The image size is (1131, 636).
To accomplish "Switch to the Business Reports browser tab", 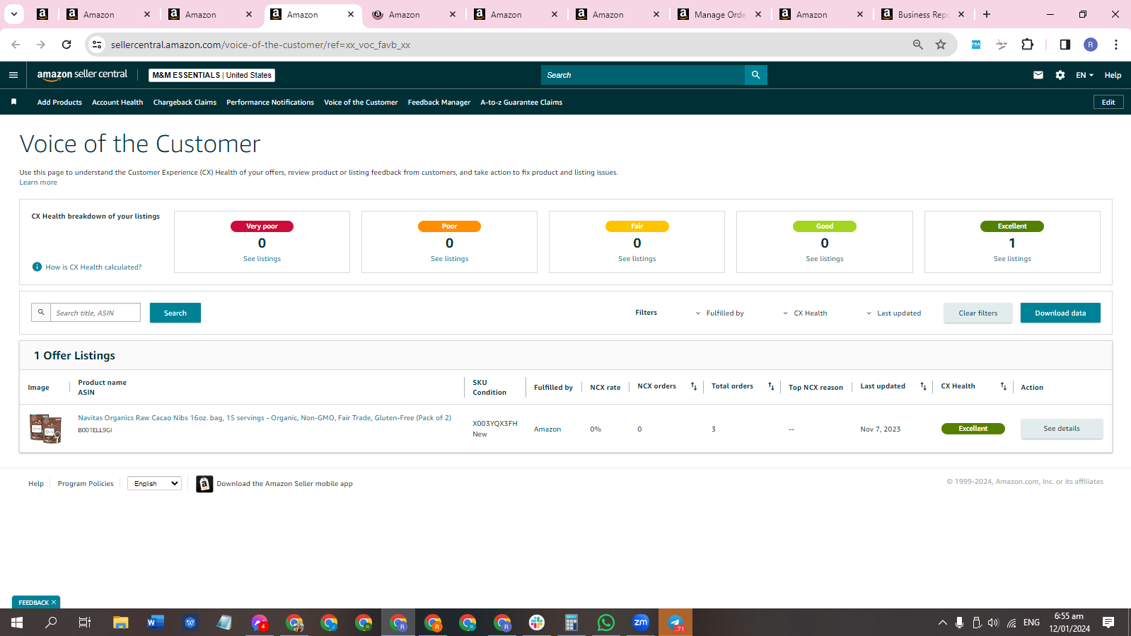I will point(924,14).
